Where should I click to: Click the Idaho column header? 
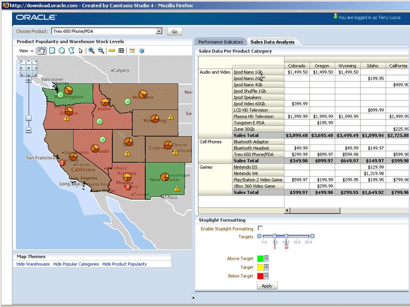click(x=372, y=66)
